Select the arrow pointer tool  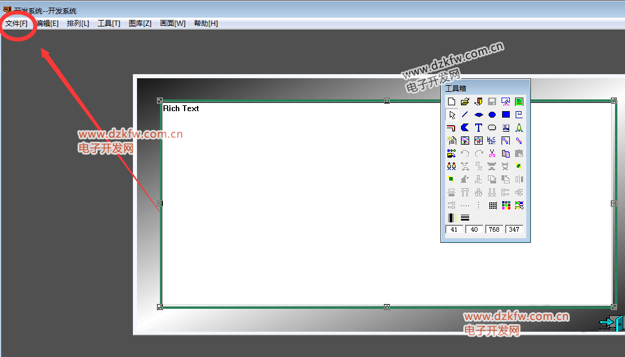pos(452,115)
